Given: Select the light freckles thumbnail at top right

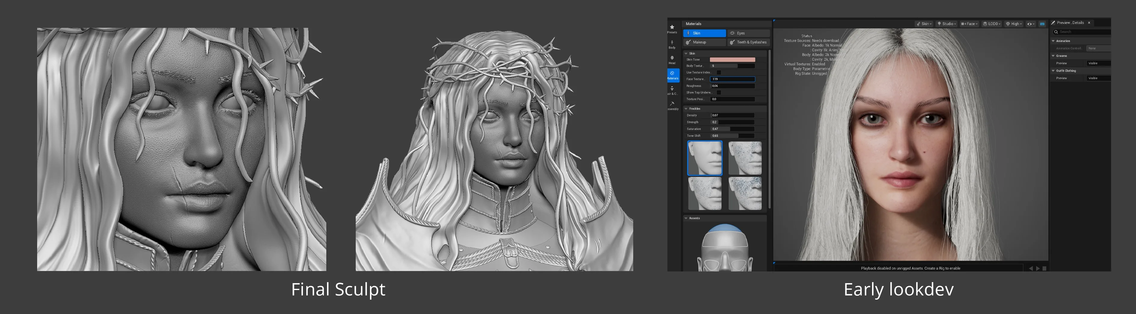Looking at the screenshot, I should point(745,158).
